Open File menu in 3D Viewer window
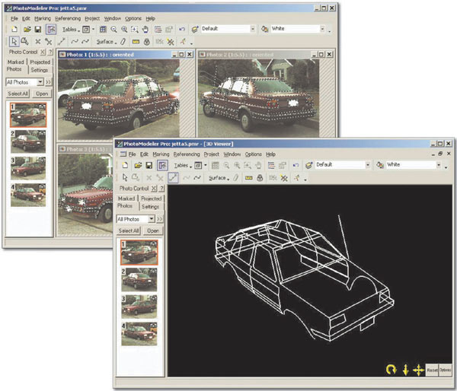 [133, 154]
